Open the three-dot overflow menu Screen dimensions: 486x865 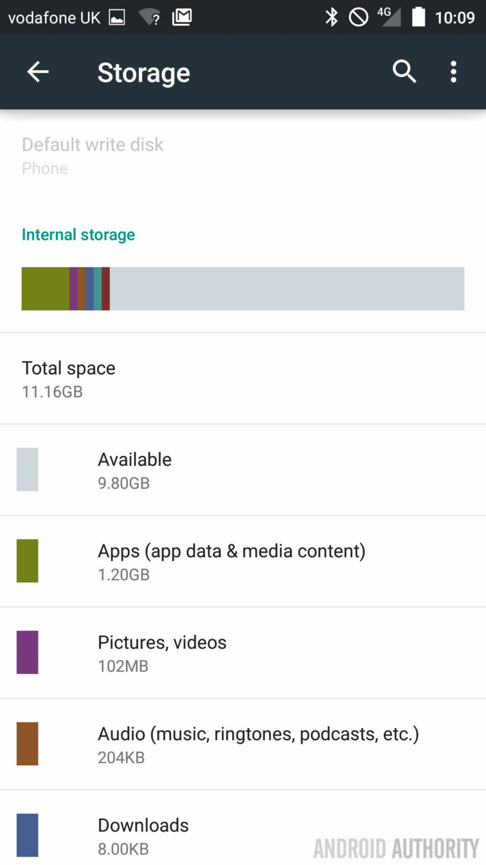pyautogui.click(x=454, y=72)
